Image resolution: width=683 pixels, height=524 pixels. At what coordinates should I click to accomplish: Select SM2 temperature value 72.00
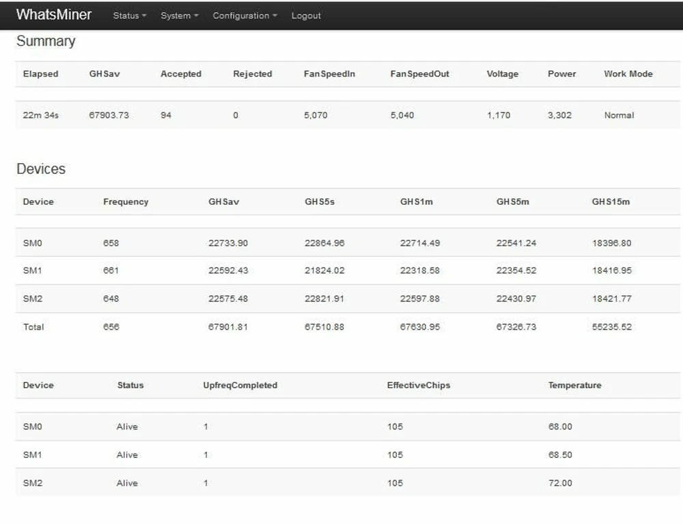click(x=560, y=484)
